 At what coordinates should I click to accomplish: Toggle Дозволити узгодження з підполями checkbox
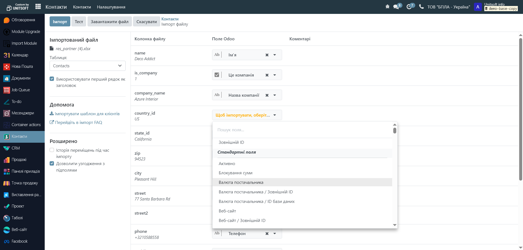pos(52,163)
